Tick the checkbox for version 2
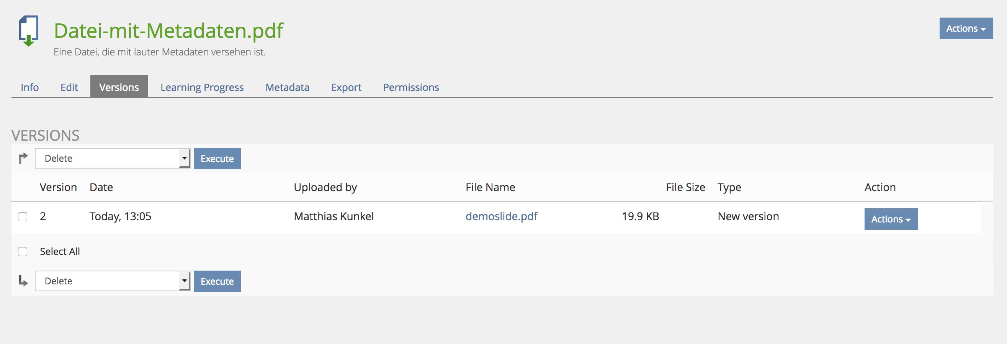The height and width of the screenshot is (344, 1007). tap(23, 216)
